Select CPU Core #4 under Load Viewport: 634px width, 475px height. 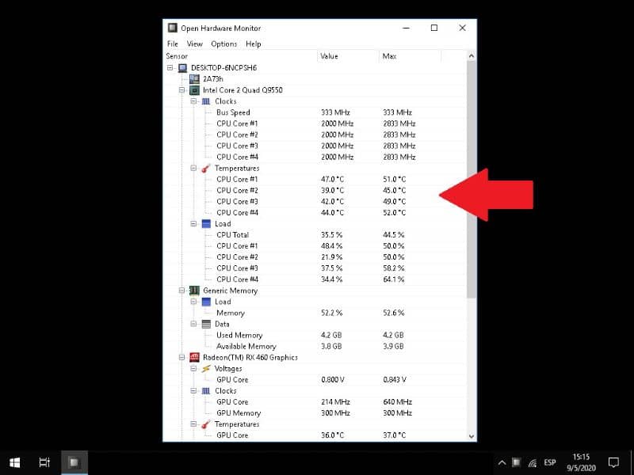pyautogui.click(x=315, y=279)
